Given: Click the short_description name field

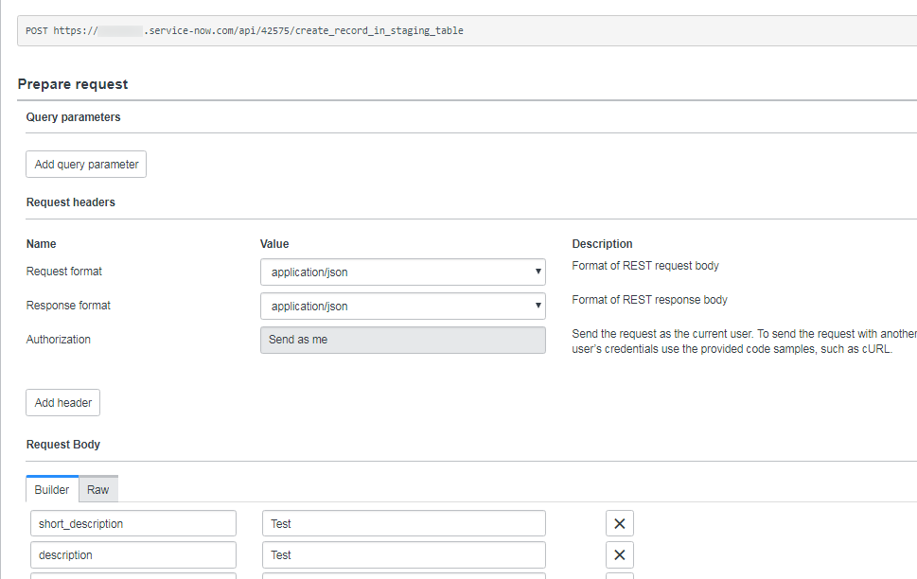Looking at the screenshot, I should (132, 523).
